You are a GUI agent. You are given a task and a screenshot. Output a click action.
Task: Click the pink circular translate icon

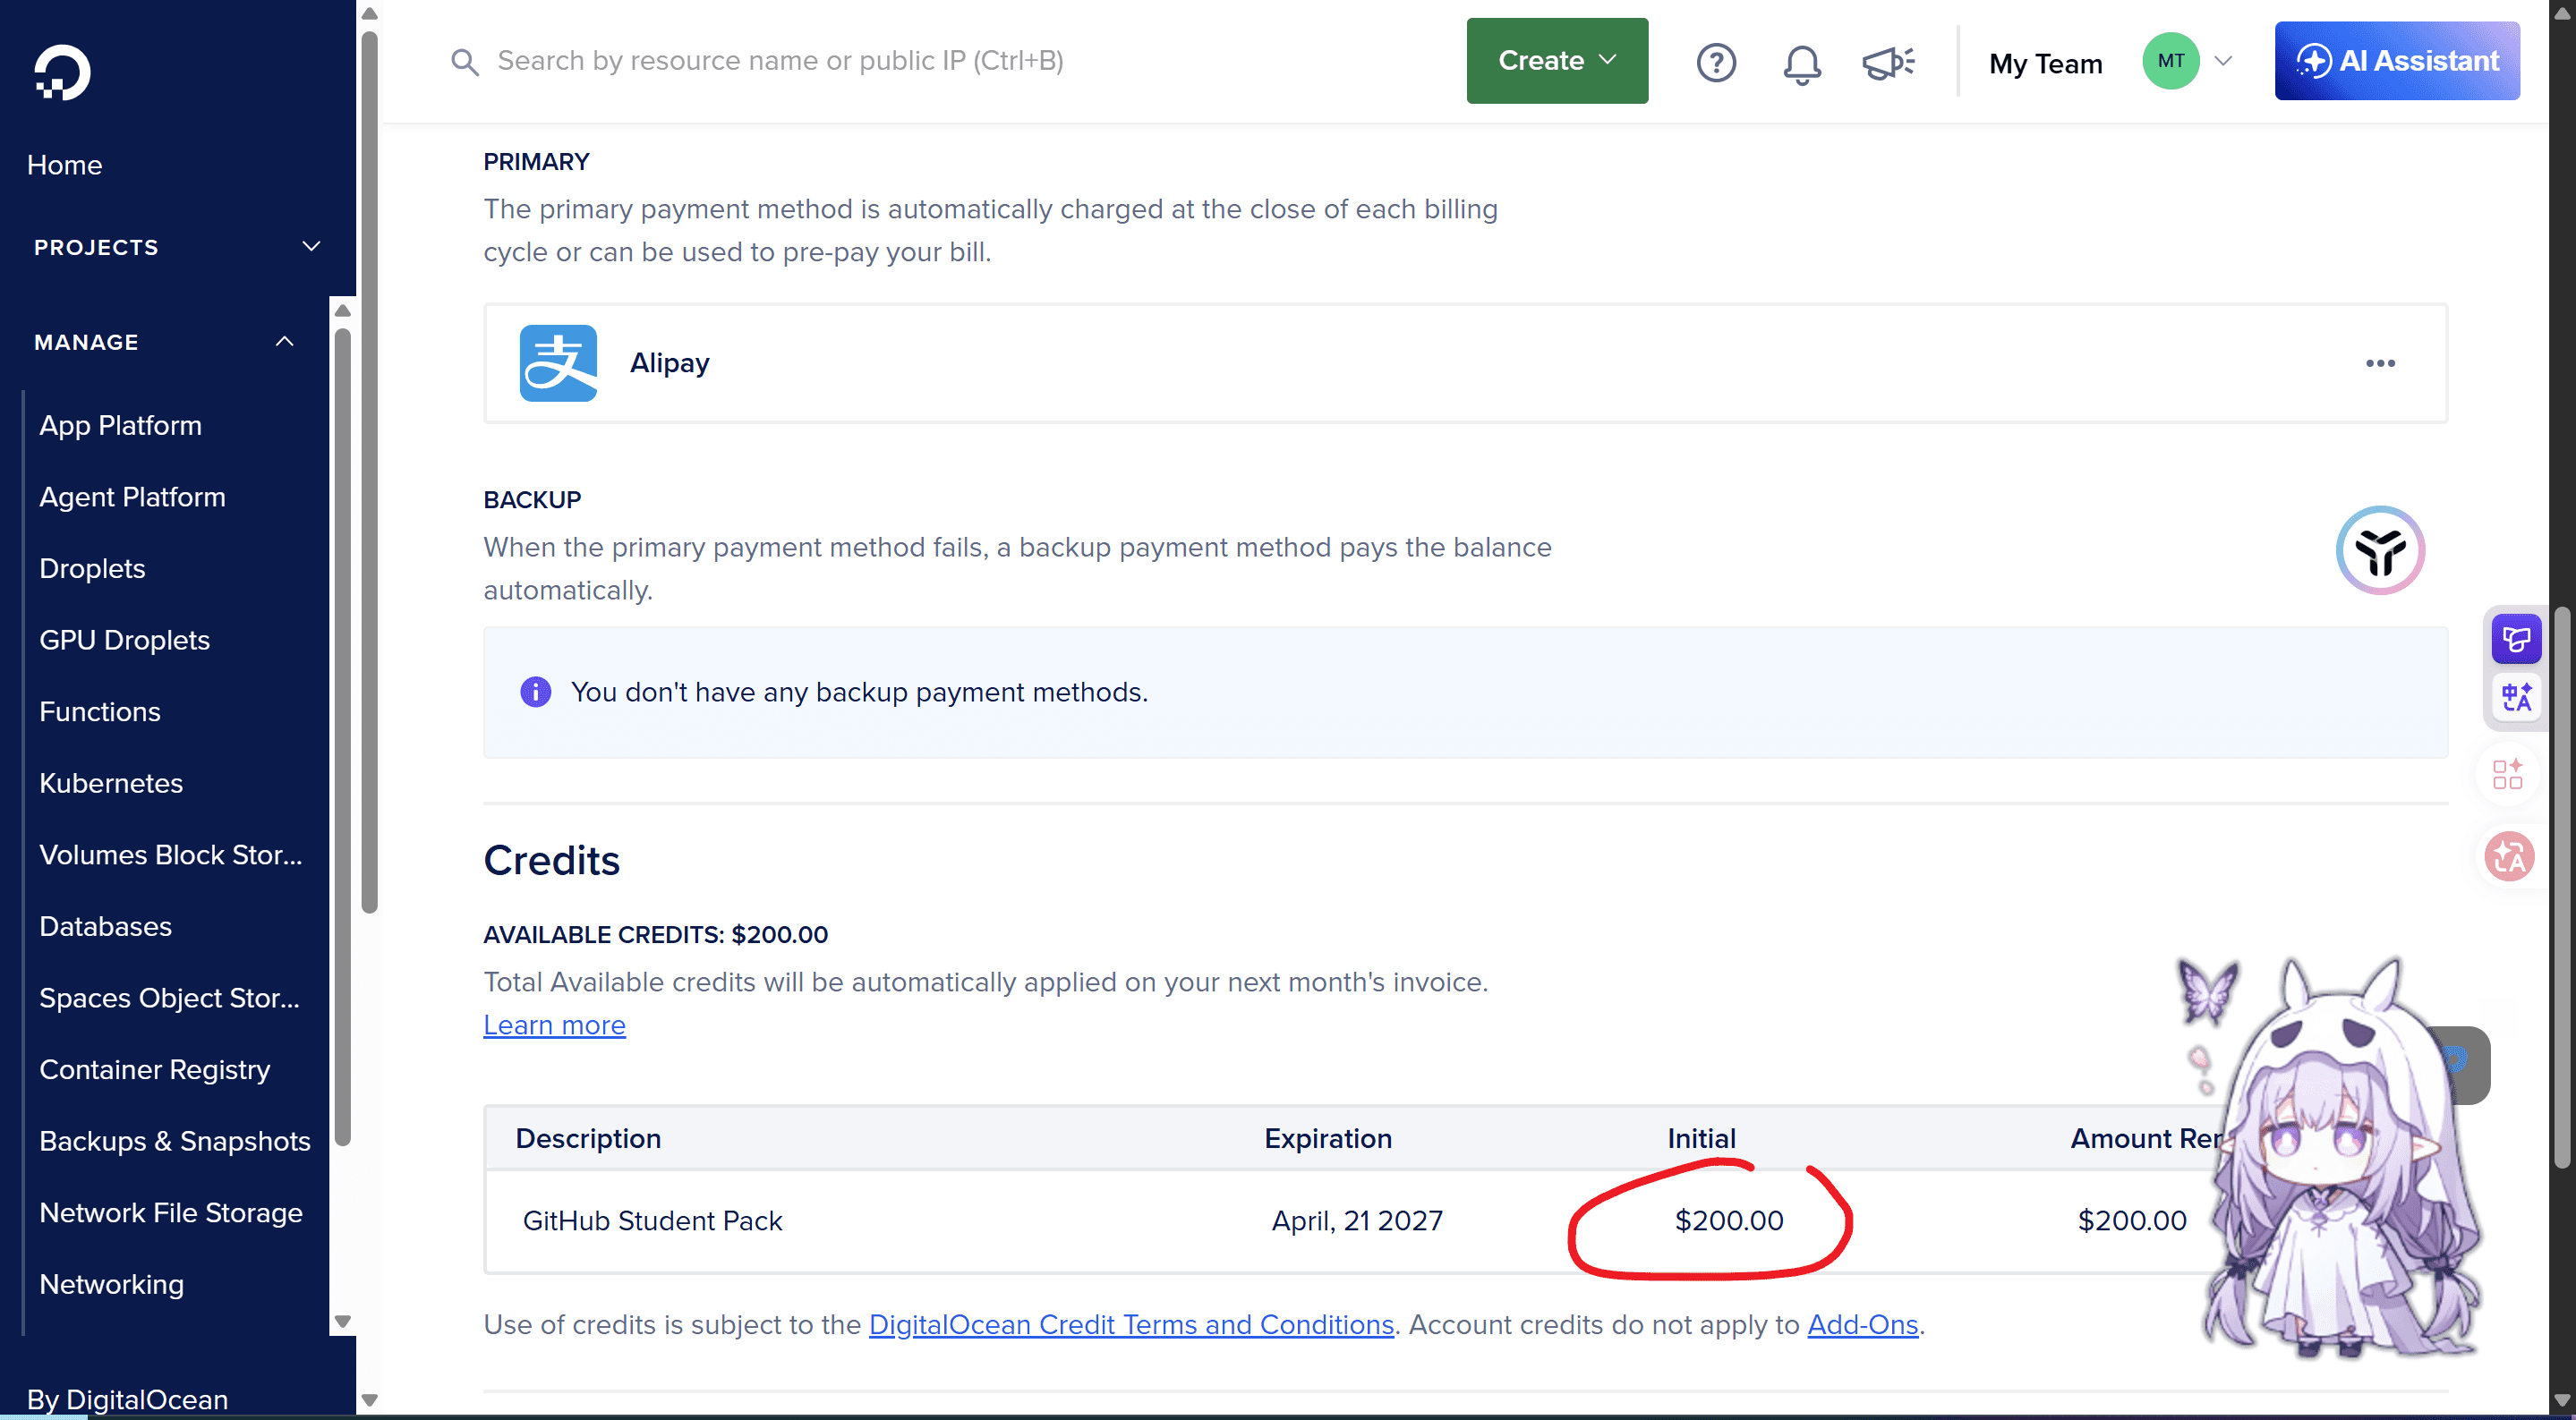[2510, 856]
